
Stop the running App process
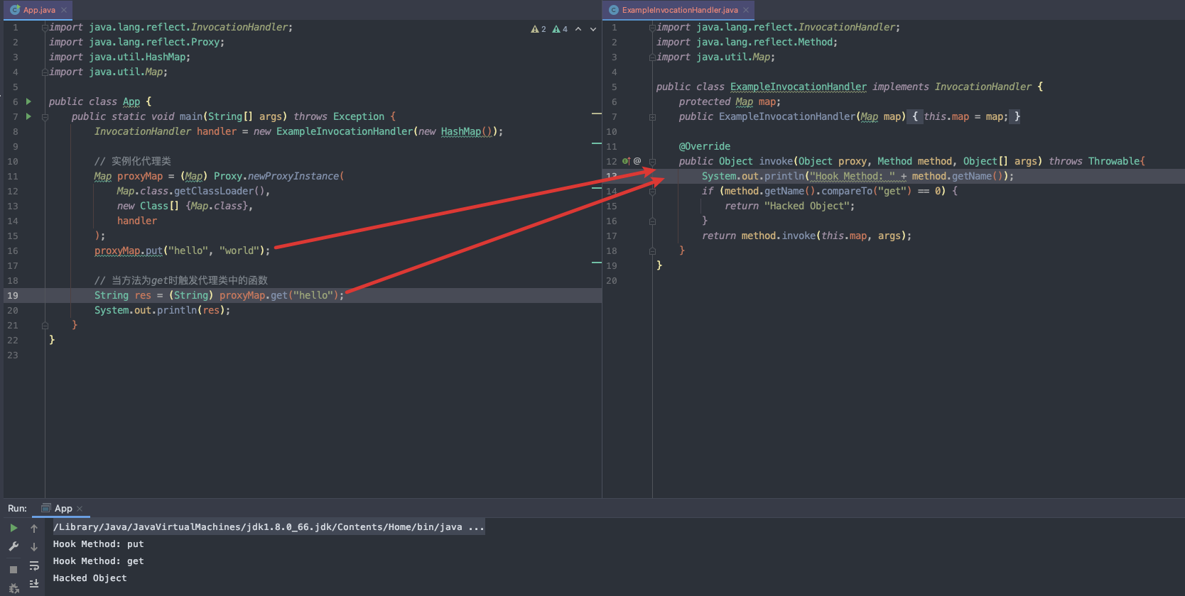click(13, 570)
